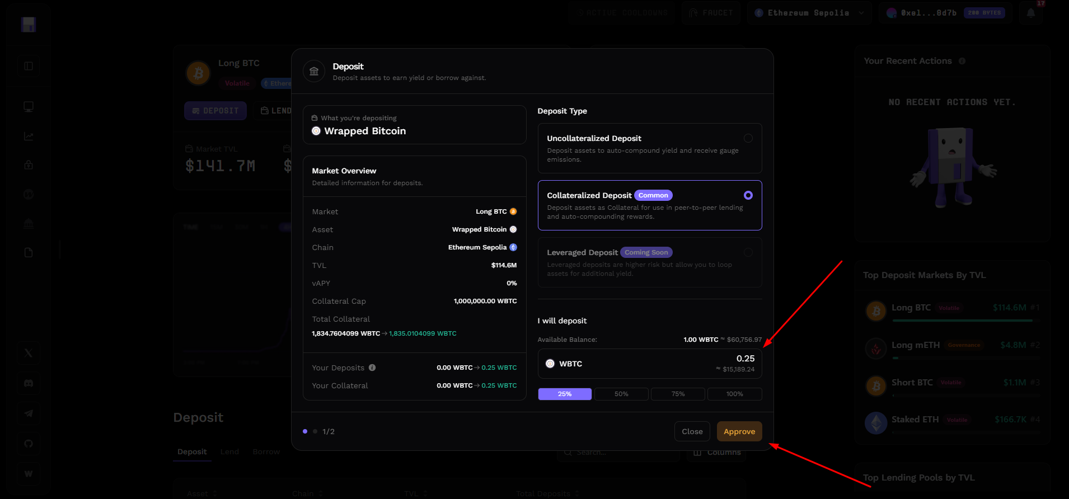The image size is (1069, 499).
Task: Click the app logo in the sidebar
Action: pos(29,25)
